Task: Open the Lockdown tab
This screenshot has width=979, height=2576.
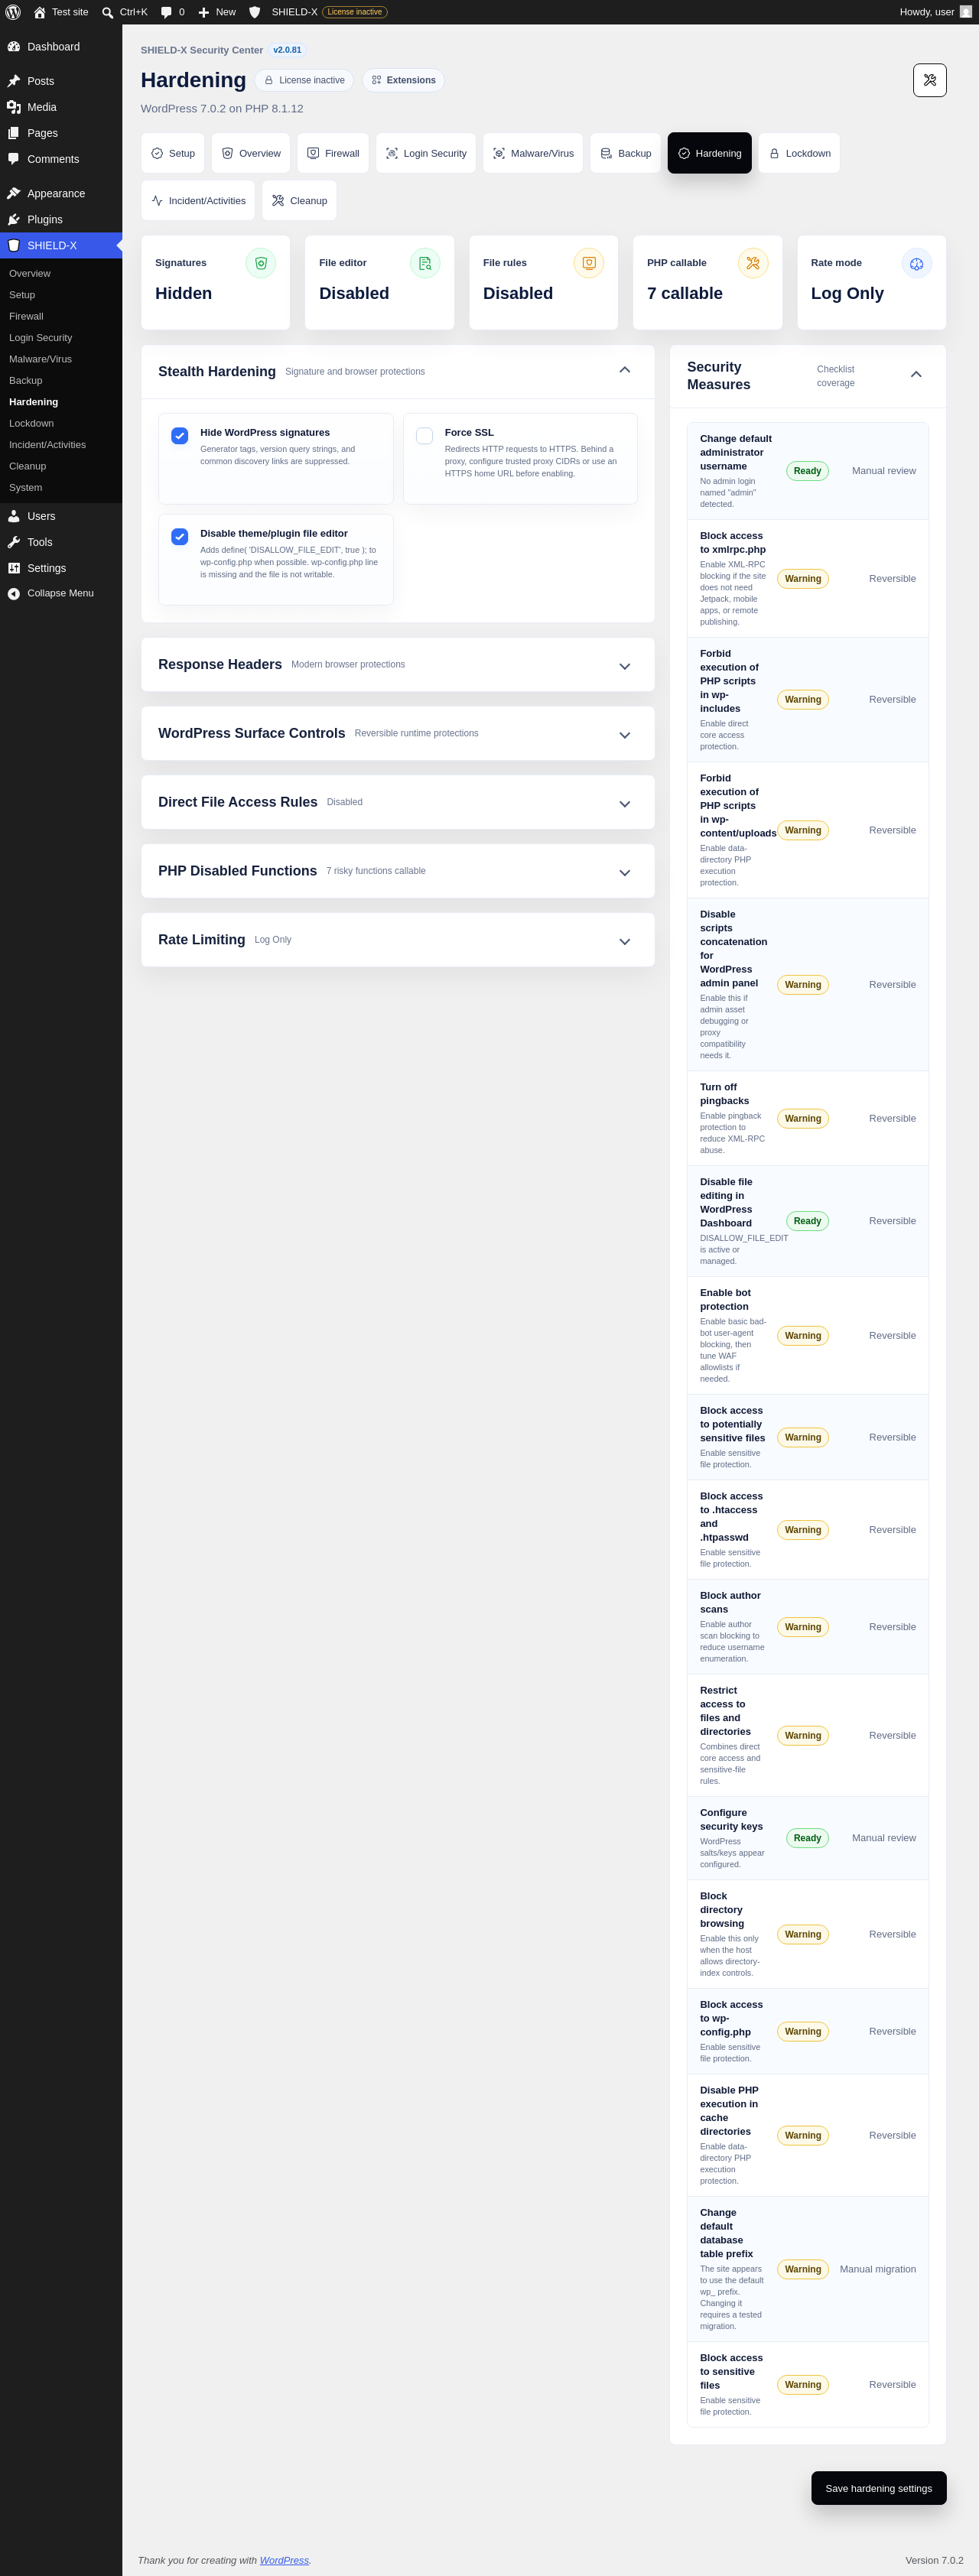Action: point(799,153)
